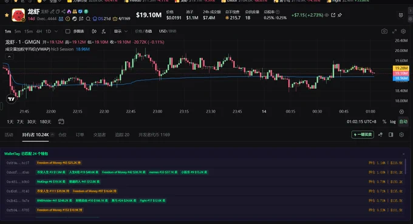Collapse the indicator legend chevron
The image size is (413, 224).
(9, 56)
